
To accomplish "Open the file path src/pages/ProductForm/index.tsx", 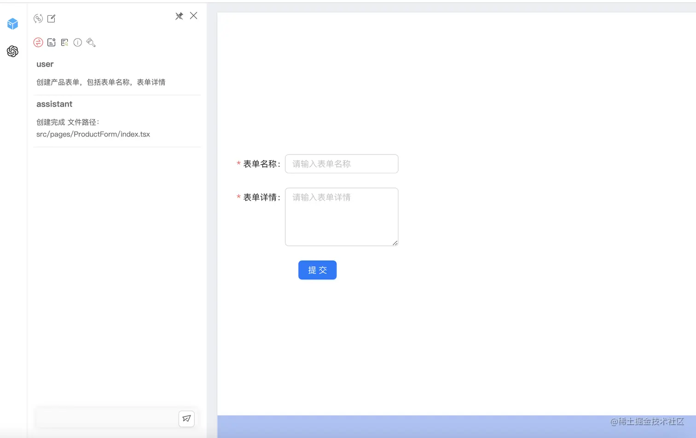I will click(x=93, y=134).
